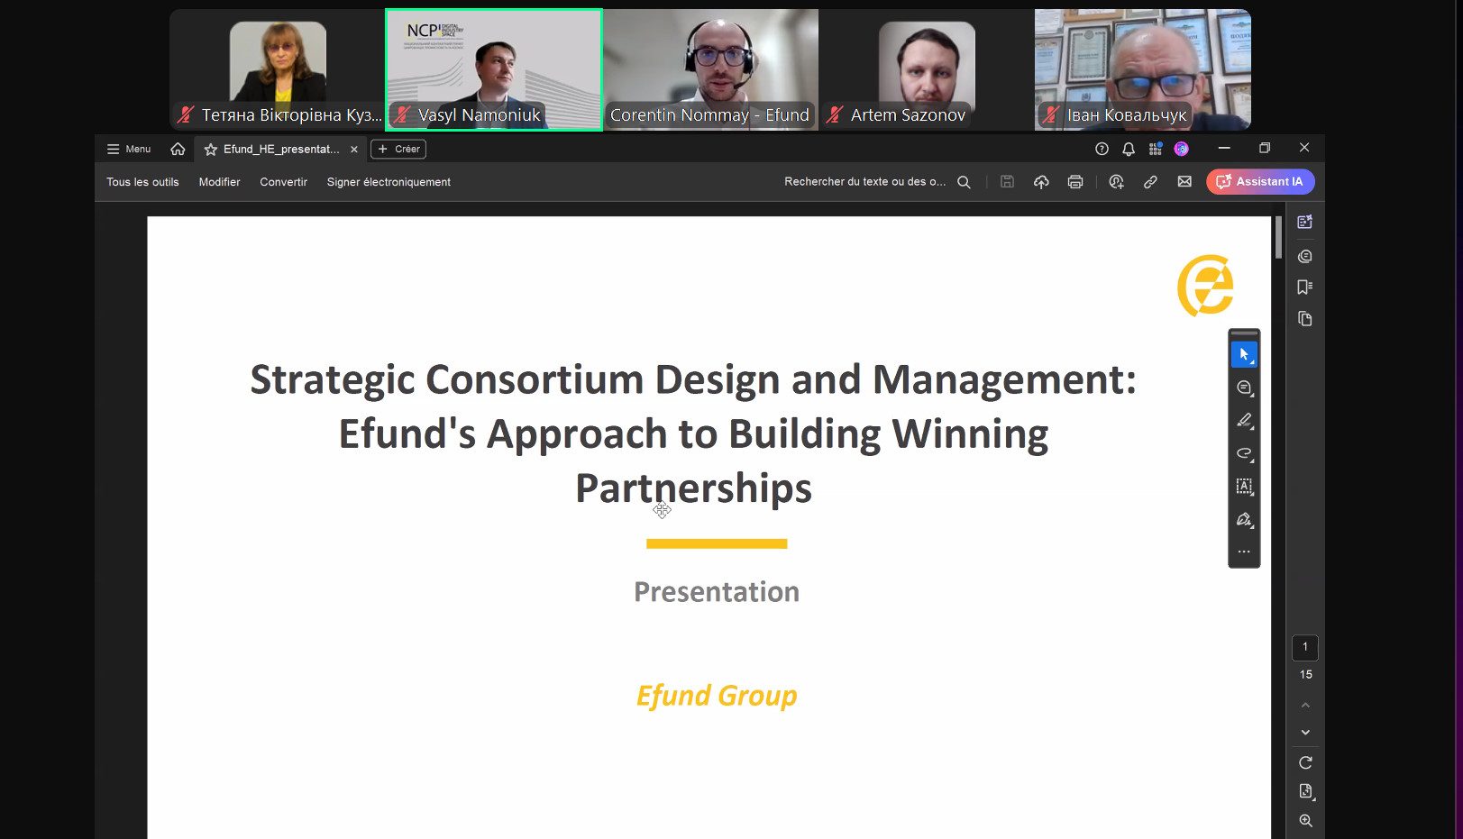
Task: Click the 'Presentation' subtitle text
Action: point(717,592)
